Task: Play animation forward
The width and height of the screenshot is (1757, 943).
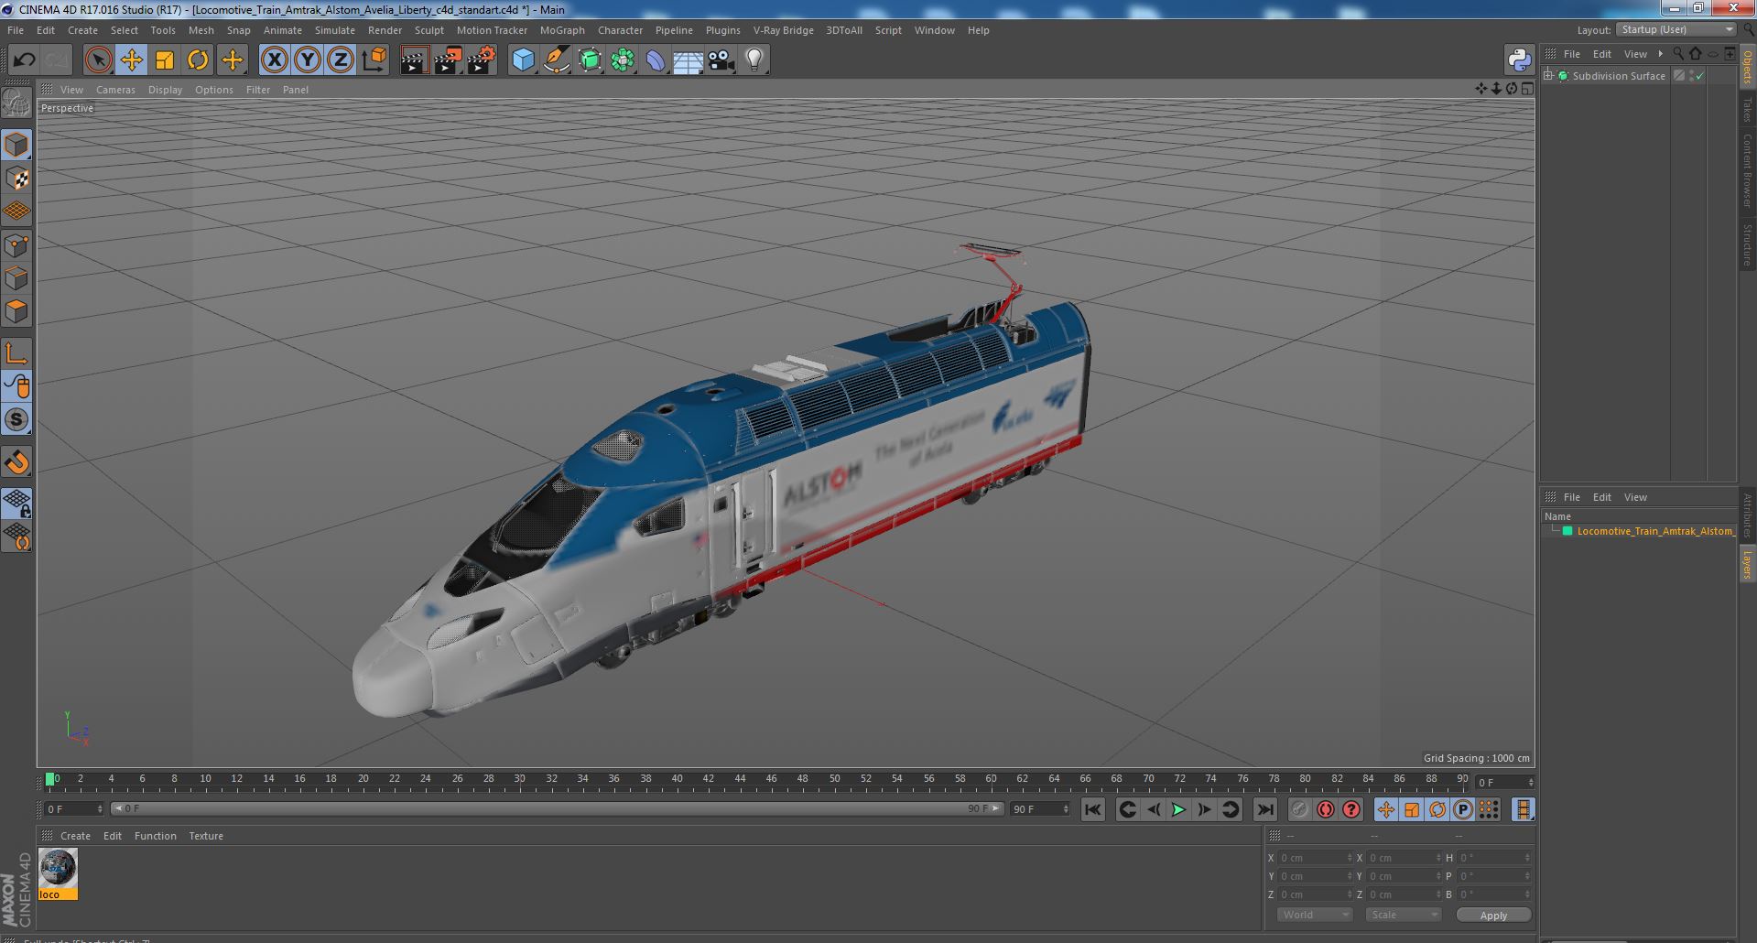Action: (x=1178, y=809)
